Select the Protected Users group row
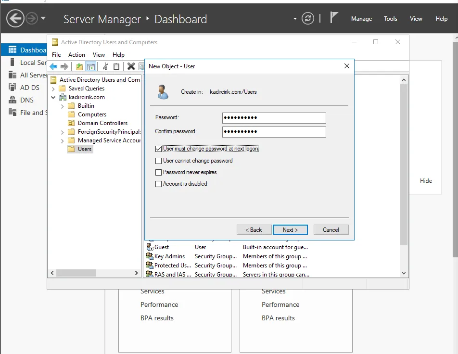 [227, 265]
